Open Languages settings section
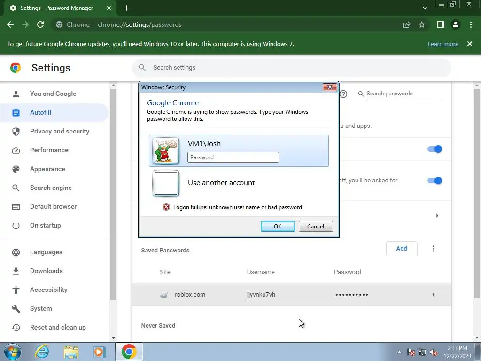Screen dimensions: 481x361 (x=46, y=252)
